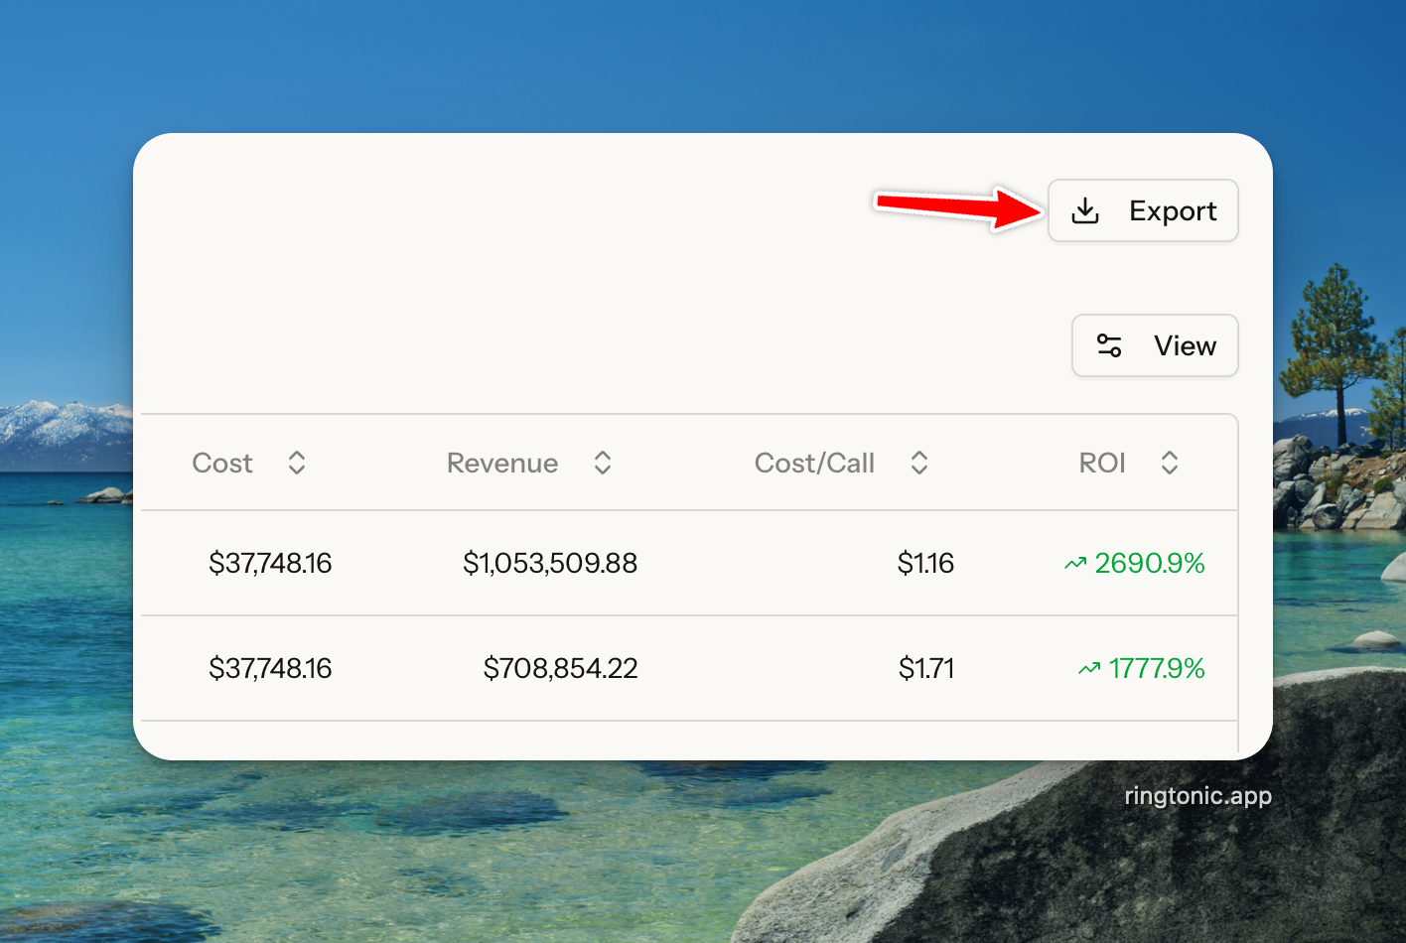
Task: Select the ROI column header label
Action: tap(1102, 463)
